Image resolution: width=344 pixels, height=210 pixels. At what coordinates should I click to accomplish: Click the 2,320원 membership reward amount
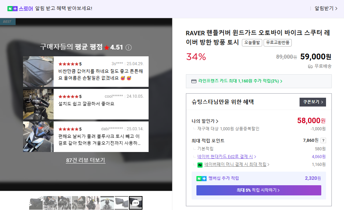pos(313,178)
